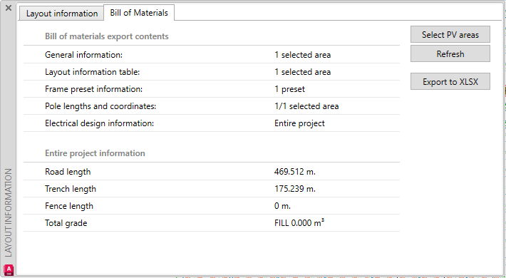
Task: Switch to the Layout information tab
Action: click(61, 14)
